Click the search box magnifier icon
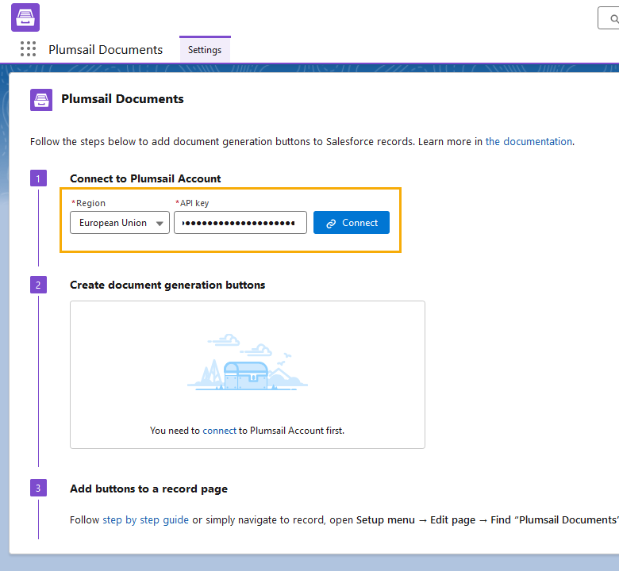Screen dimensions: 619x571 point(614,18)
